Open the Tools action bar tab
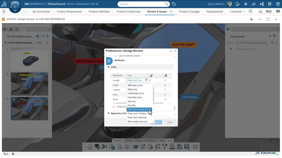 [x=169, y=140]
